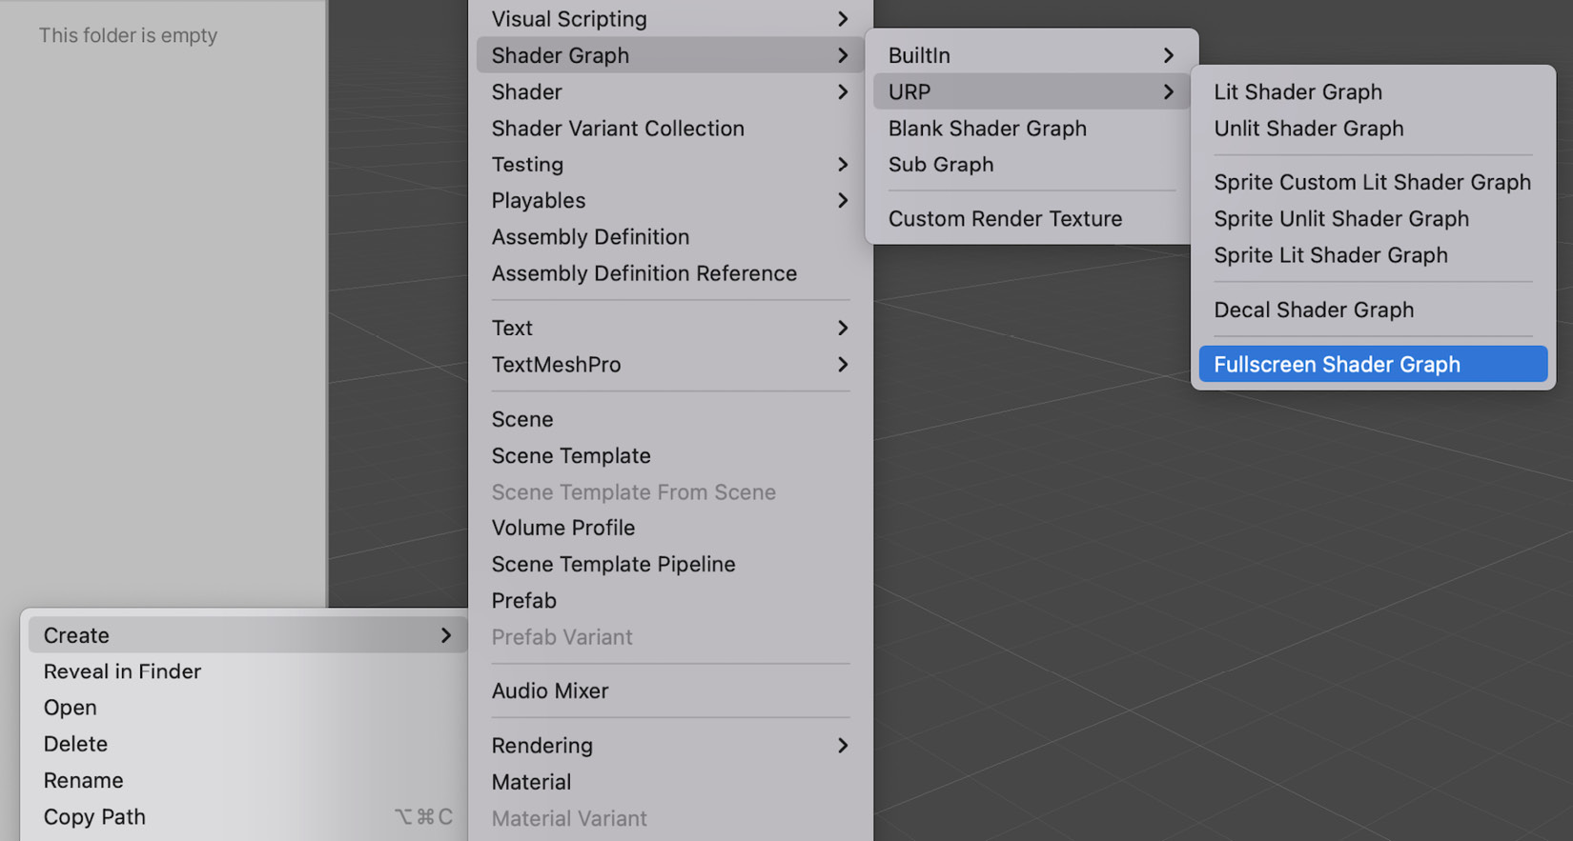The image size is (1573, 841).
Task: Click the URP submenu chevron
Action: [1169, 91]
